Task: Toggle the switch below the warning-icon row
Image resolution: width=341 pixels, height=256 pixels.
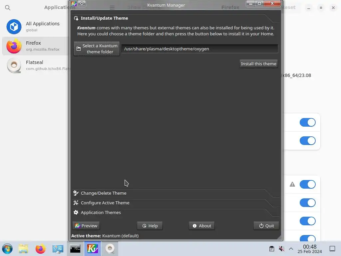Action: point(307,203)
